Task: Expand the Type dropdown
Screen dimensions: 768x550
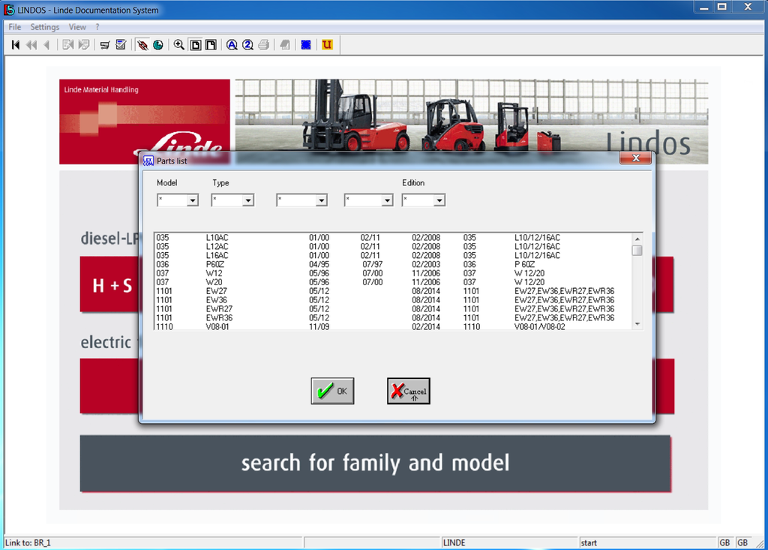Action: (247, 200)
